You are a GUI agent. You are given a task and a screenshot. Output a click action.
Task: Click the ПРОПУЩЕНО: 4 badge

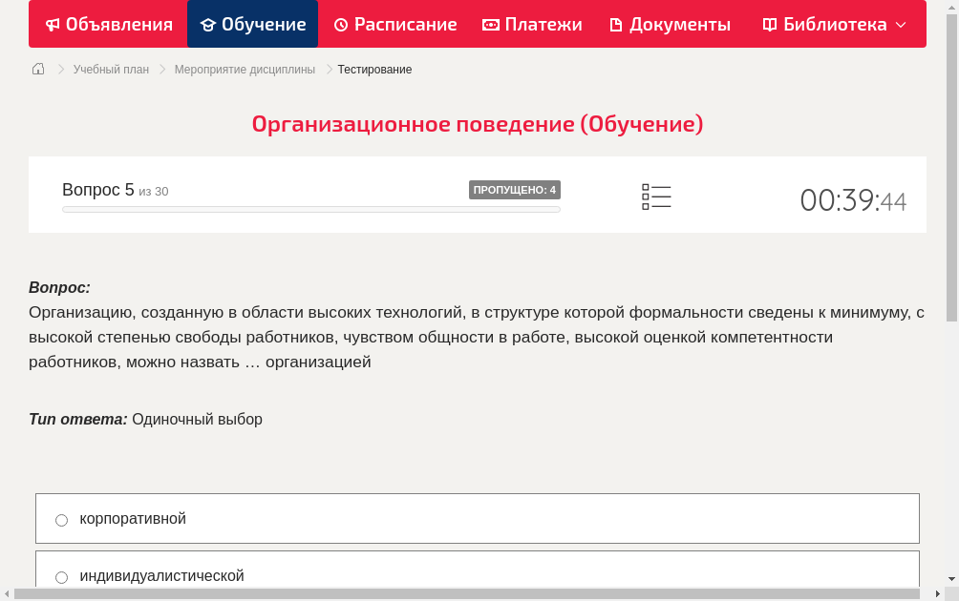(514, 190)
